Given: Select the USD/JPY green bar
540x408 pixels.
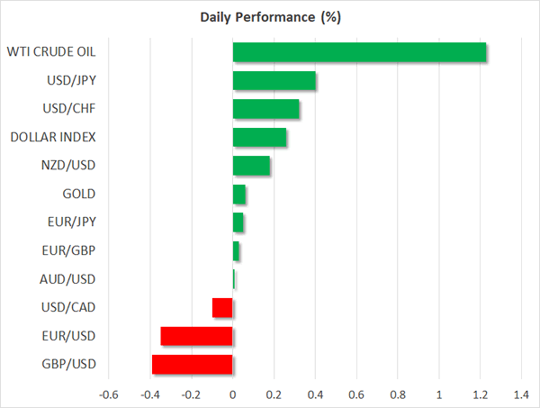Looking at the screenshot, I should click(274, 81).
